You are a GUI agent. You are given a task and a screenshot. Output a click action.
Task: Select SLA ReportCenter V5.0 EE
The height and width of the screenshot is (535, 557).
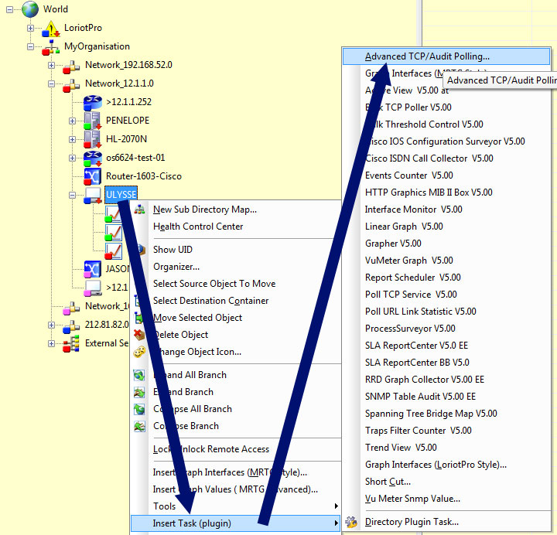pos(416,346)
